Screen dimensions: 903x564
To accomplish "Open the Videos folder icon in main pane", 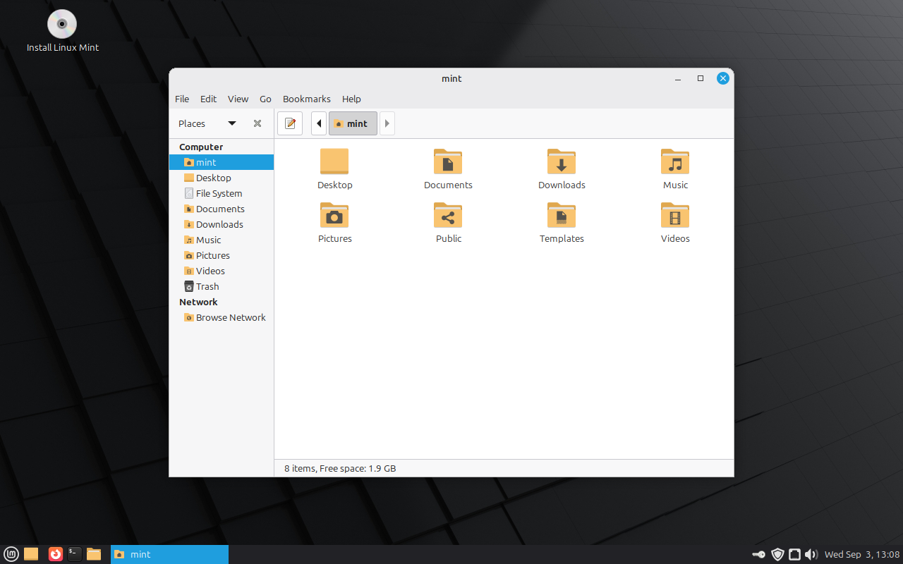I will click(x=675, y=215).
